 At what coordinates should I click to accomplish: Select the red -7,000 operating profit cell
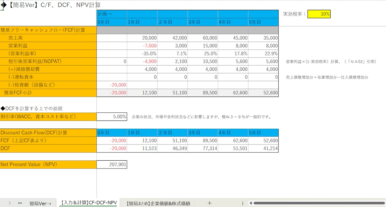(142, 46)
